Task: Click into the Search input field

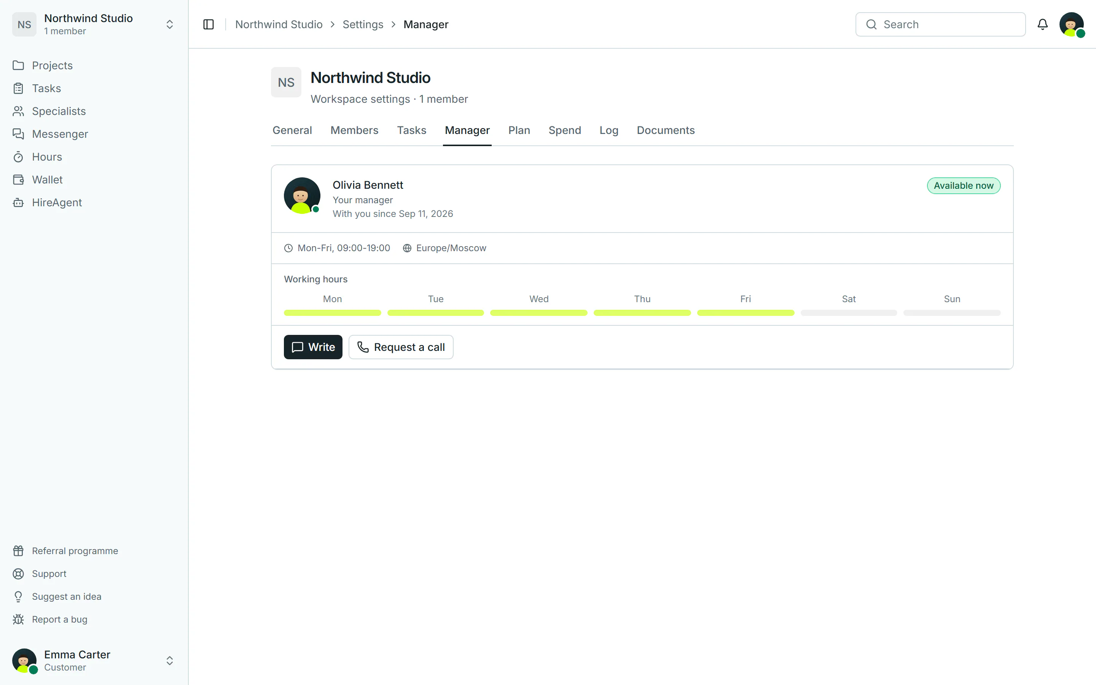Action: coord(940,24)
